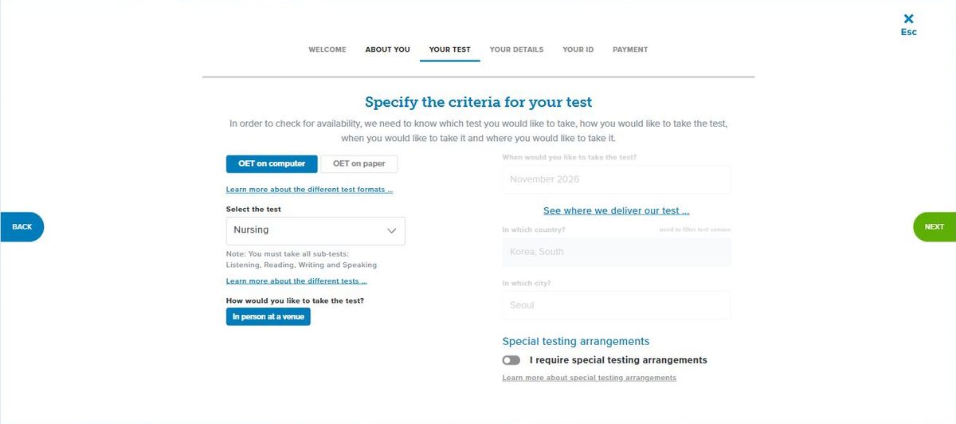Switch to the ABOUT YOU tab
The width and height of the screenshot is (956, 424).
click(387, 49)
